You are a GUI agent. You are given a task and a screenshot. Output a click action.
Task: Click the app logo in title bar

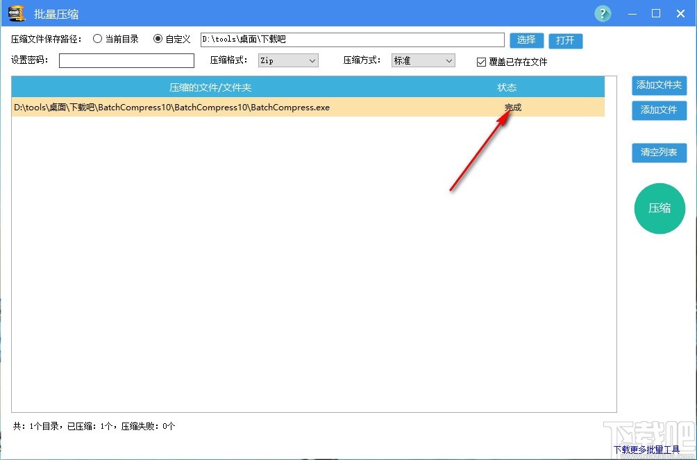pos(17,13)
